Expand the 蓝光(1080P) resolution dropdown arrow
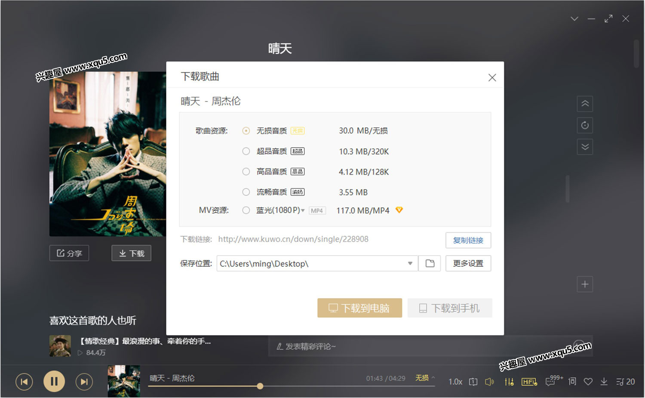645x398 pixels. pyautogui.click(x=303, y=210)
